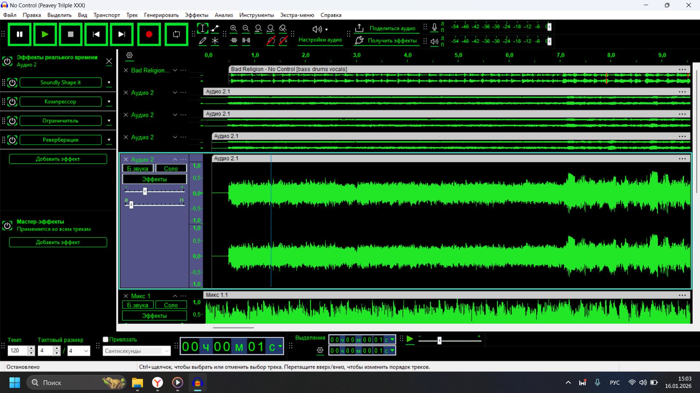The image size is (700, 393).
Task: Open the Soundly Shape it dropdown arrow
Action: click(x=109, y=83)
